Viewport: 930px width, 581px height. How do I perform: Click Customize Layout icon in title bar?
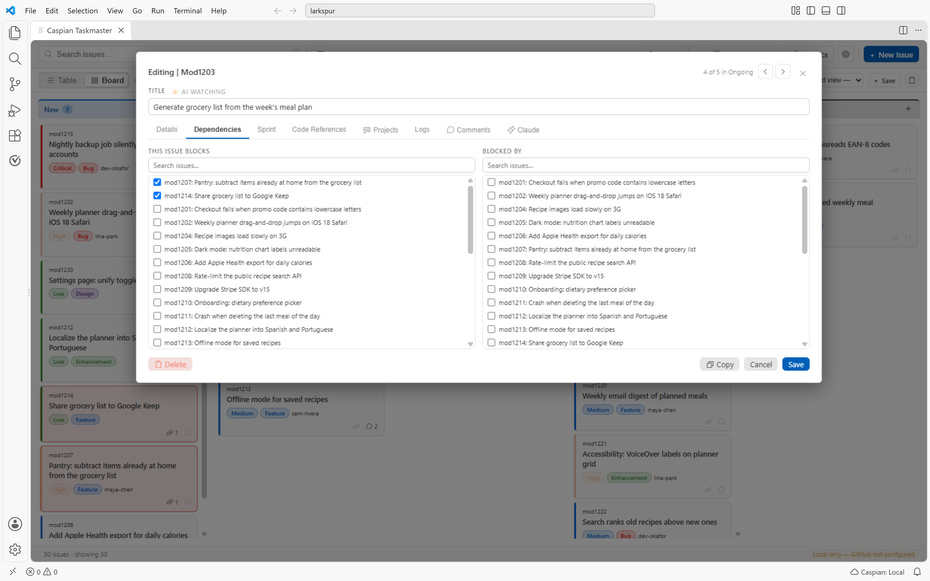point(795,11)
